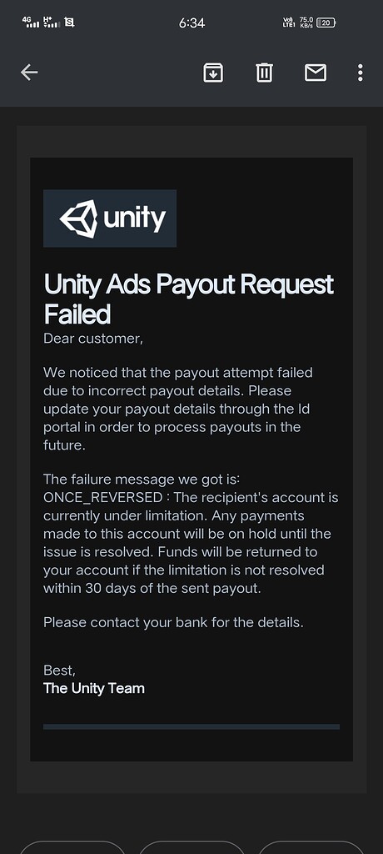
Task: Tap the 6:34 clock in the status bar
Action: click(x=191, y=23)
